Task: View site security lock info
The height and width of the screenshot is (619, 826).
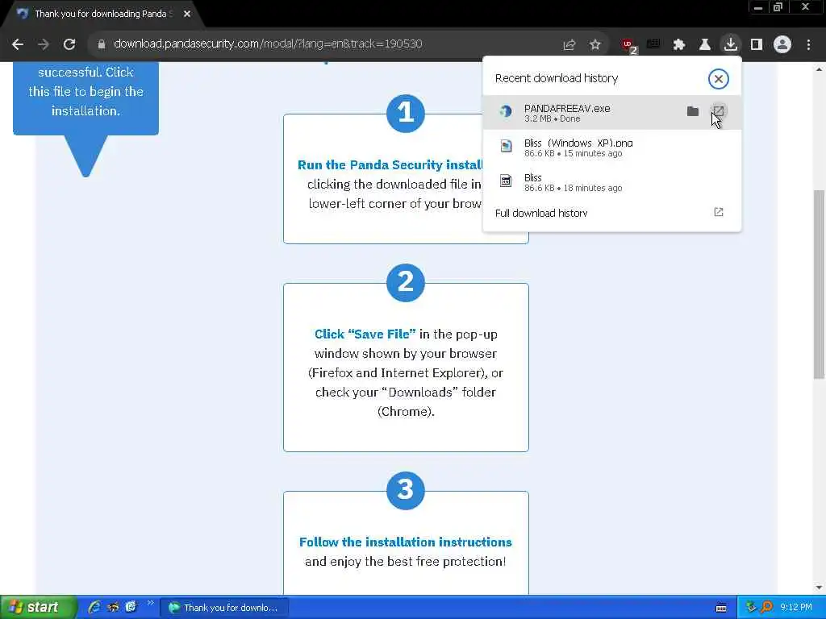Action: pos(102,44)
